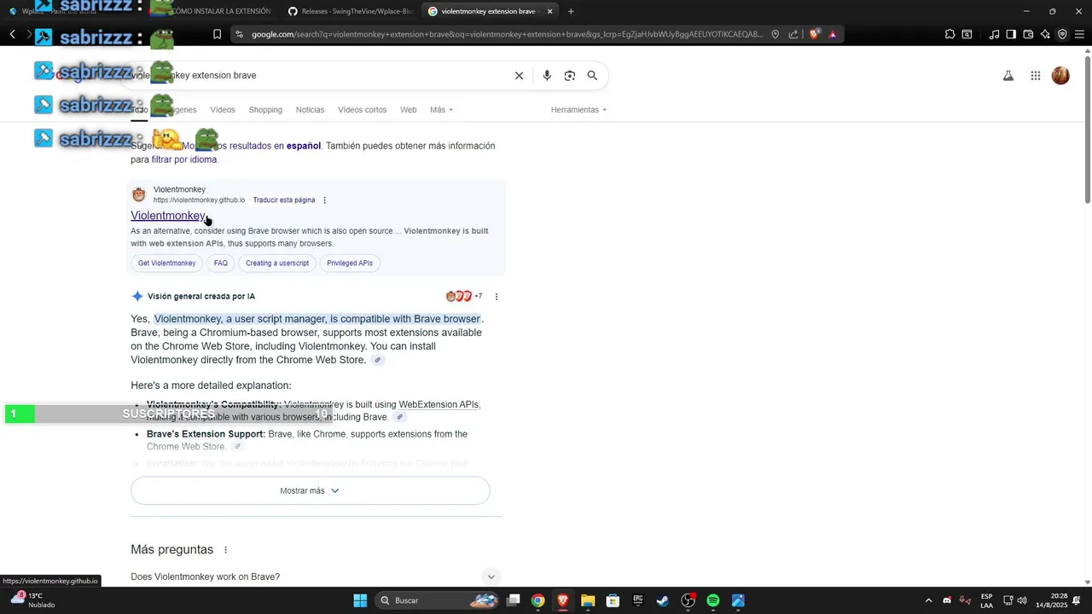Open Creating a userscript chip
This screenshot has height=614, width=1092.
277,263
